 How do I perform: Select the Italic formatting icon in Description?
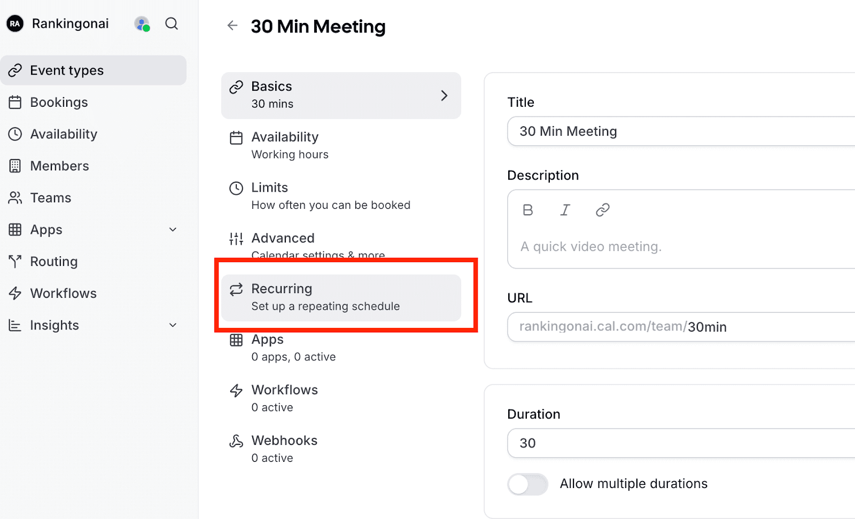[x=565, y=209]
